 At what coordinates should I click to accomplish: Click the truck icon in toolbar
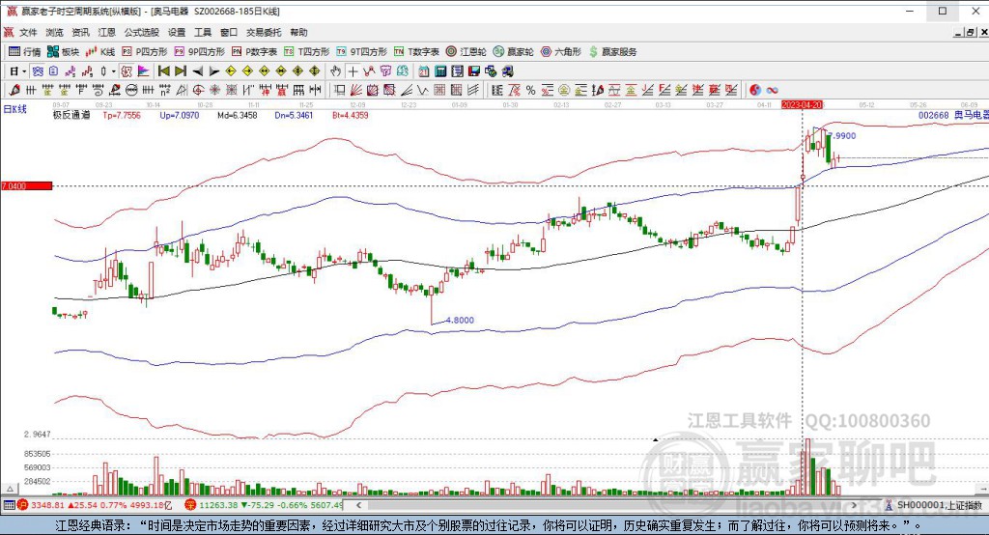click(507, 71)
